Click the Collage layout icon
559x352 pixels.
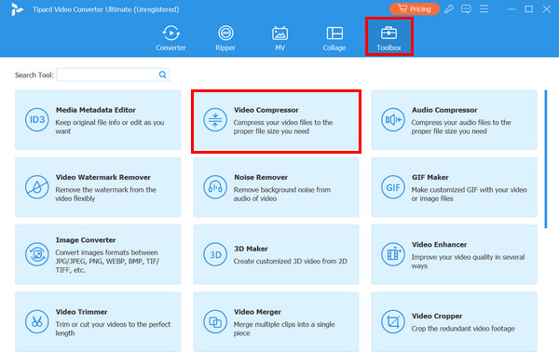[334, 34]
